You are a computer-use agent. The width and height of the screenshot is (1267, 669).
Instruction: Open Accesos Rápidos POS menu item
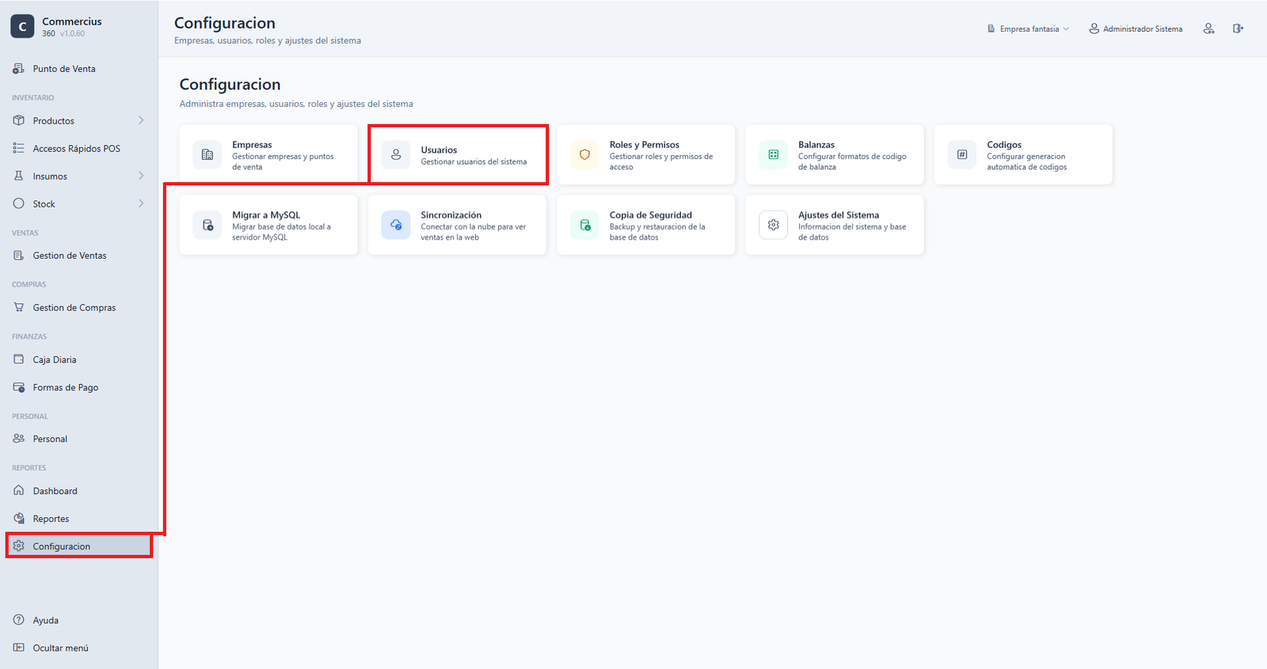coord(79,148)
